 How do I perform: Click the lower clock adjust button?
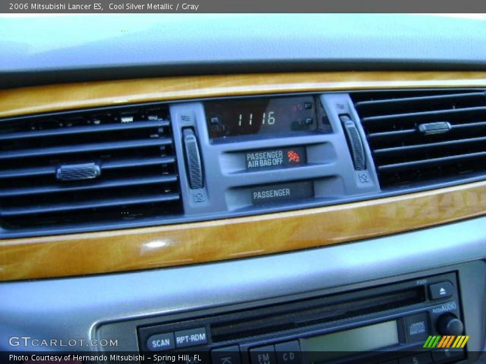pos(308,120)
